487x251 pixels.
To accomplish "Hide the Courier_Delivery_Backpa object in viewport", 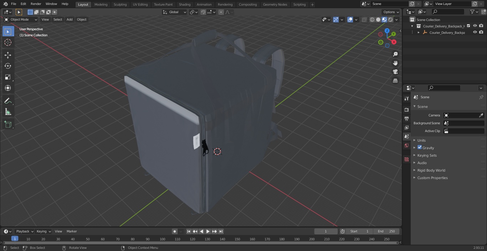I will pyautogui.click(x=475, y=32).
